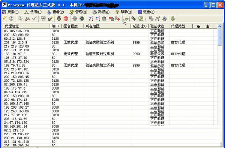Click the dark eraser-shaped toolbar icon

point(133,19)
